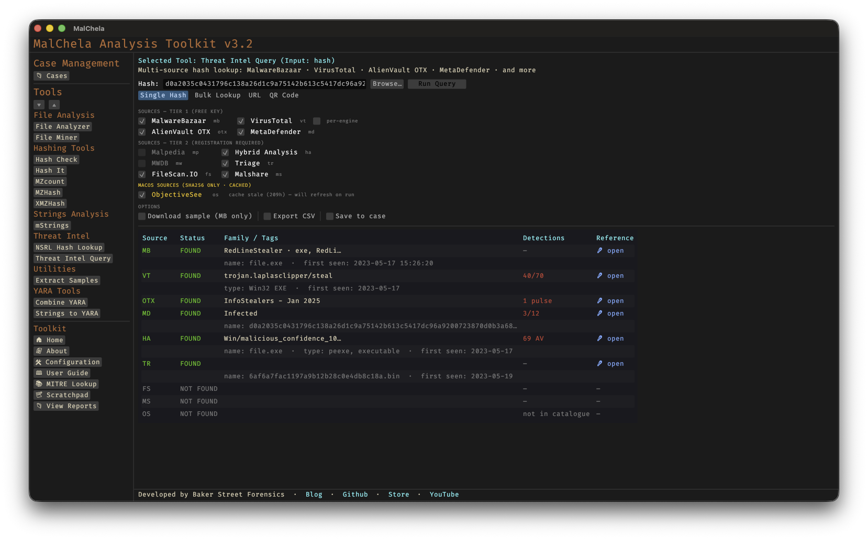Visit the Github link in the footer
Screen dimensions: 868x540
pyautogui.click(x=355, y=494)
